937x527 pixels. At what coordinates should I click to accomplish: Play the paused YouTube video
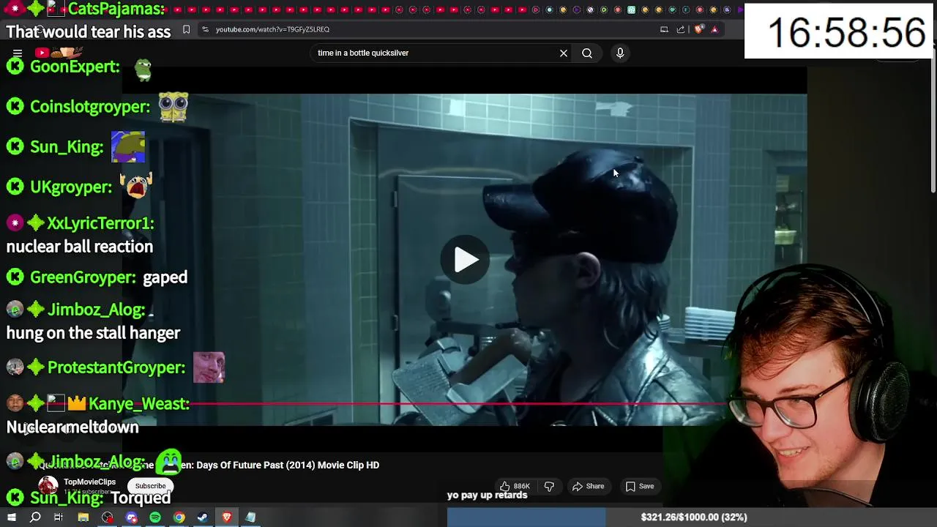tap(466, 260)
